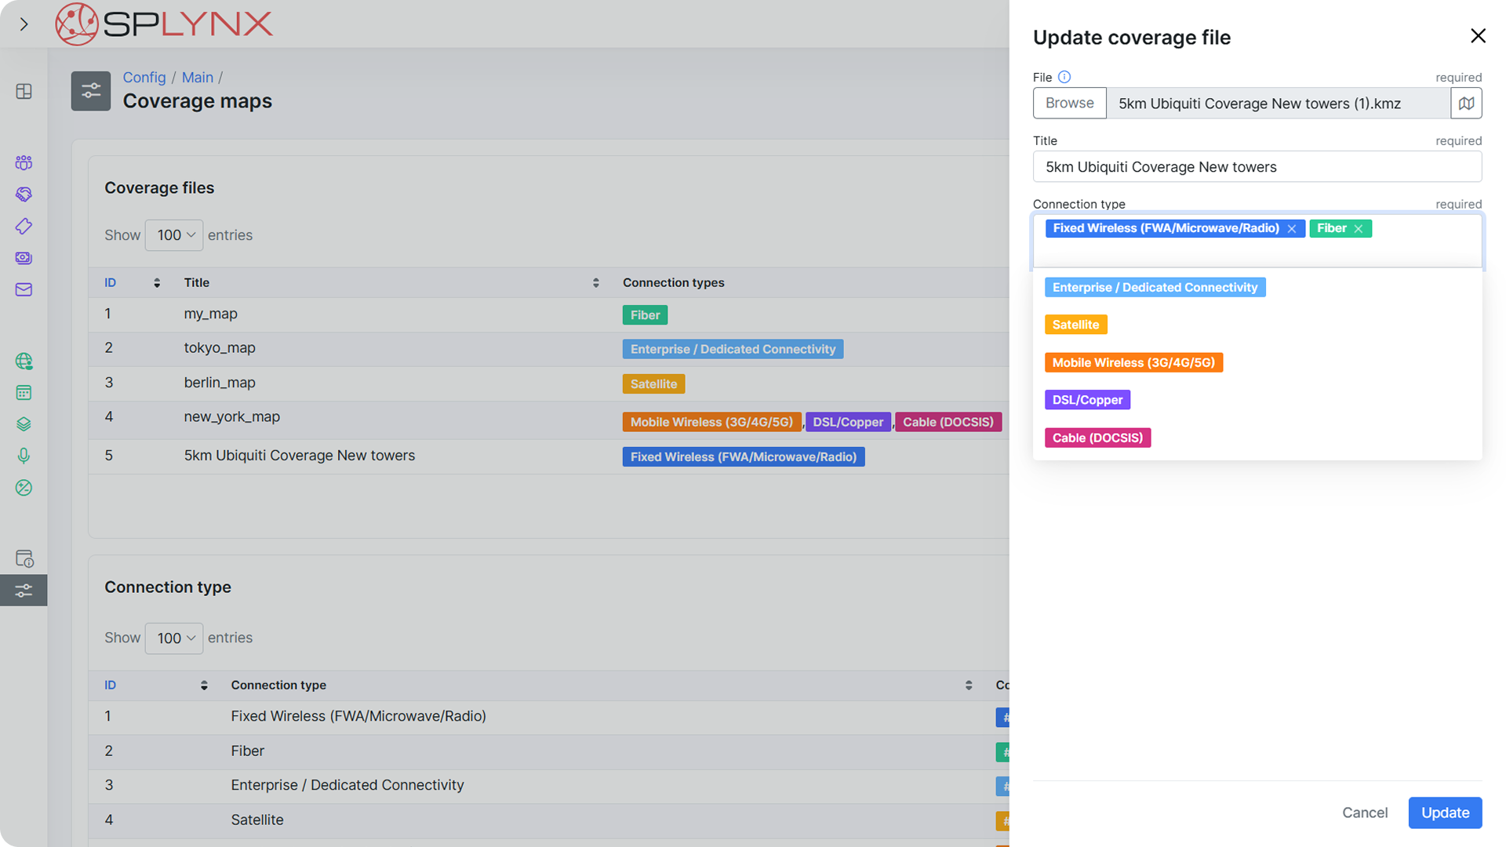Image resolution: width=1506 pixels, height=847 pixels.
Task: Select Enterprise / Dedicated Connectivity option
Action: coord(1155,288)
